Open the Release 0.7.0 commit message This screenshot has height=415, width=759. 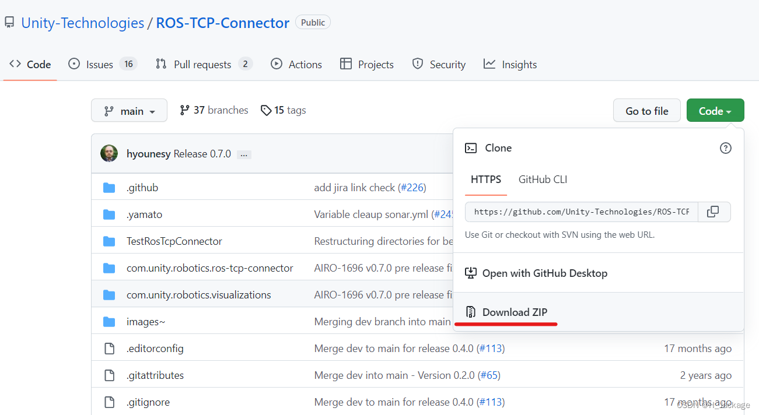point(202,154)
